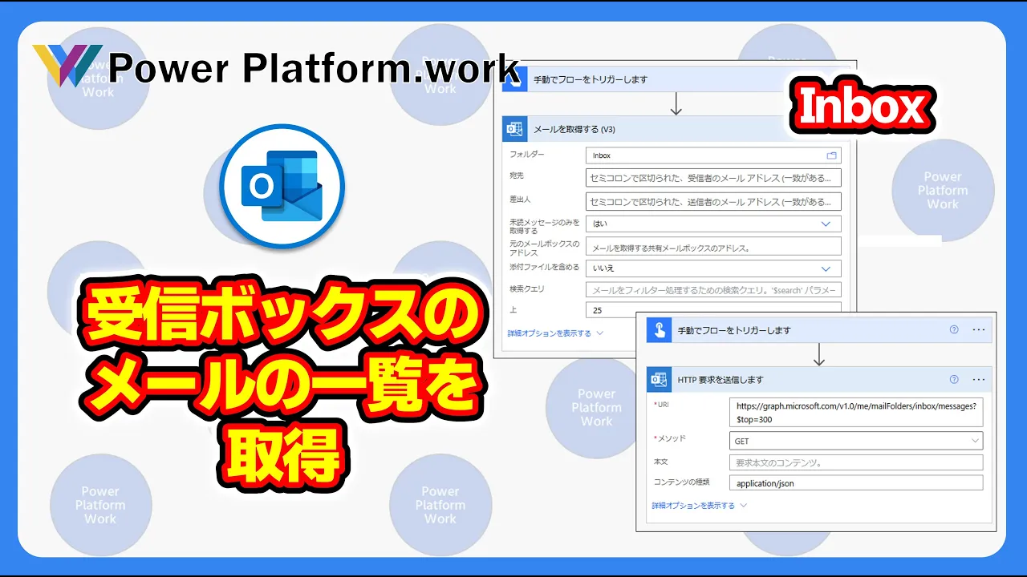Expand 詳細オプションを表示する in HTTP request card
Image resolution: width=1027 pixels, height=577 pixels.
coord(699,506)
